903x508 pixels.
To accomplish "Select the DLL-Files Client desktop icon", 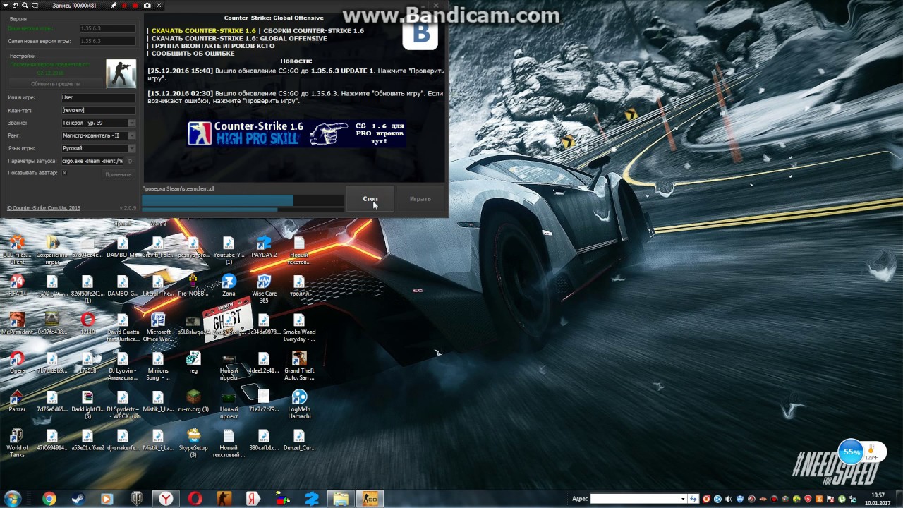I will (x=17, y=250).
